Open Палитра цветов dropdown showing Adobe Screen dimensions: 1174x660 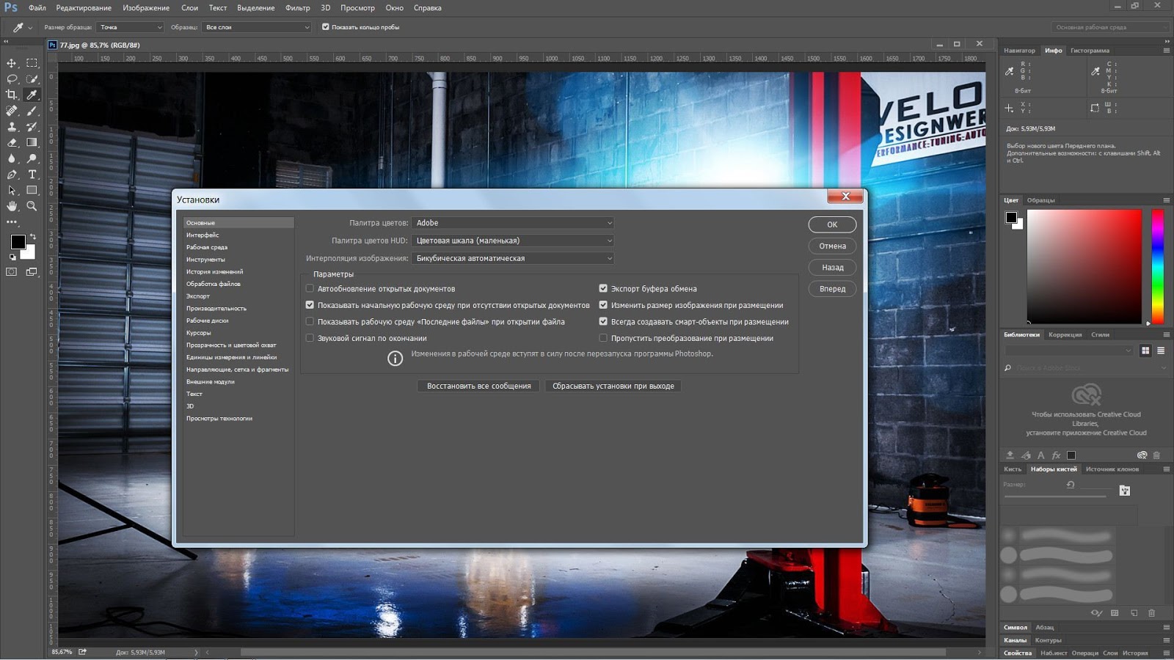click(x=513, y=223)
